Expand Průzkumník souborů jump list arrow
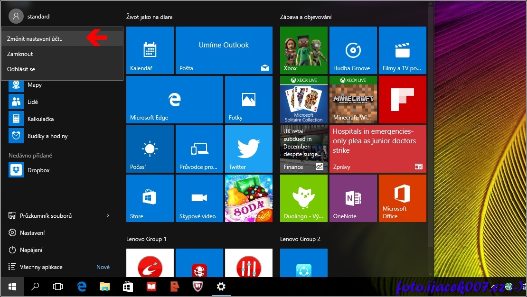Image resolution: width=527 pixels, height=297 pixels. tap(108, 216)
